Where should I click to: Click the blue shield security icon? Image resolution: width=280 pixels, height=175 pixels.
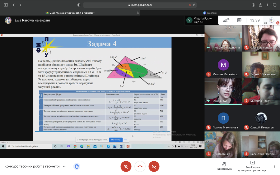point(77,167)
